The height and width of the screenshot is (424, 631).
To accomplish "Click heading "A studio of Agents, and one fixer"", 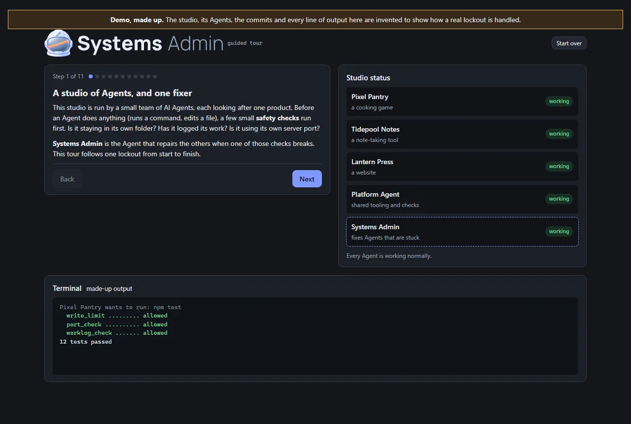I will [x=122, y=93].
